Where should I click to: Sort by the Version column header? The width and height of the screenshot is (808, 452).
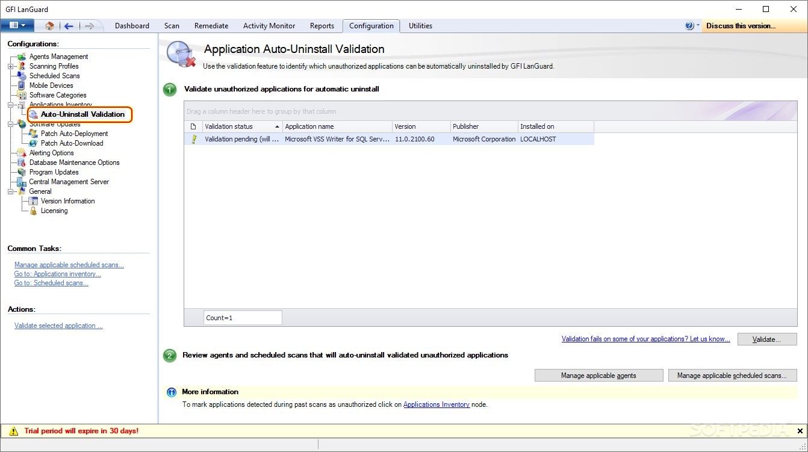421,126
